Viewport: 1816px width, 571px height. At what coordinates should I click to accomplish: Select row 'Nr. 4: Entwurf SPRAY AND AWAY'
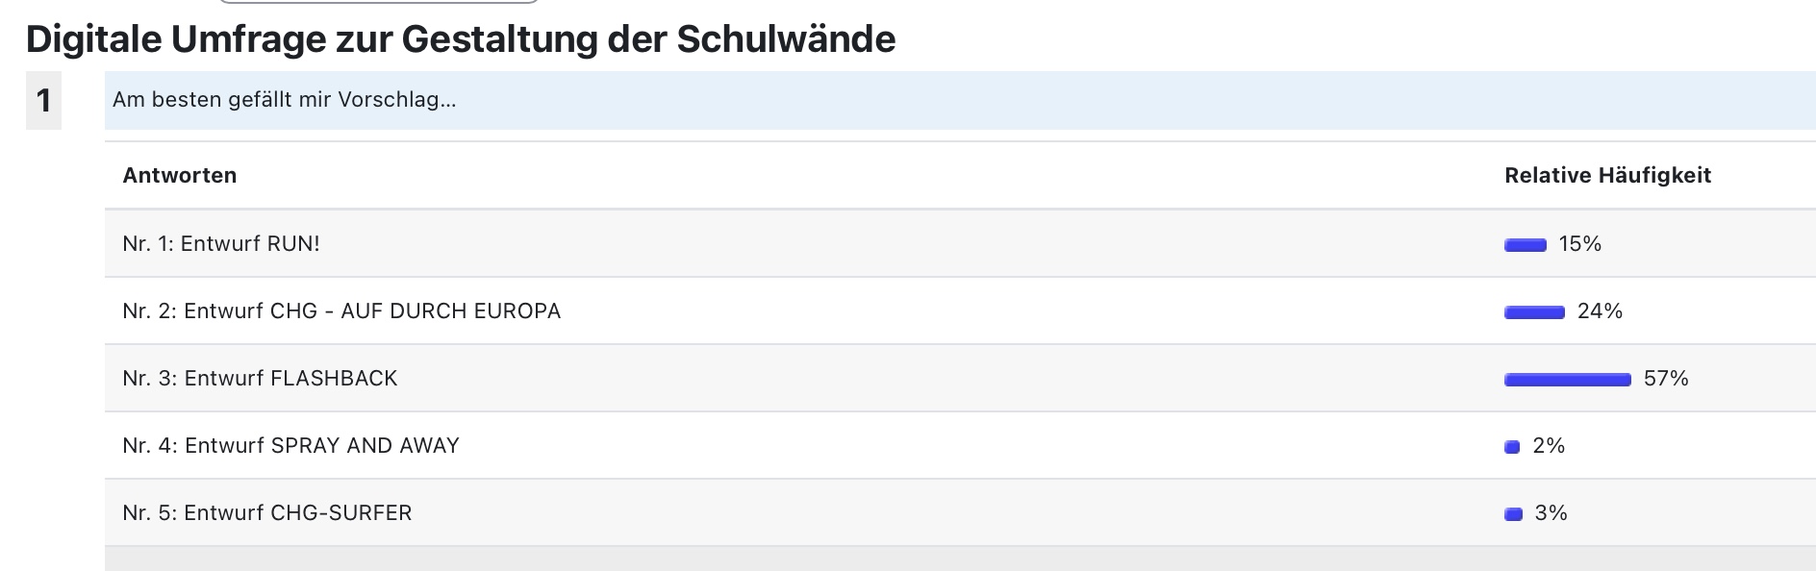pos(960,445)
